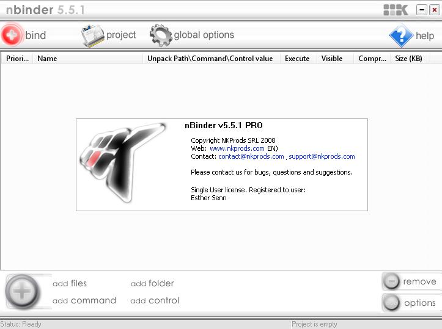Click the options button label
Image resolution: width=442 pixels, height=329 pixels.
420,303
